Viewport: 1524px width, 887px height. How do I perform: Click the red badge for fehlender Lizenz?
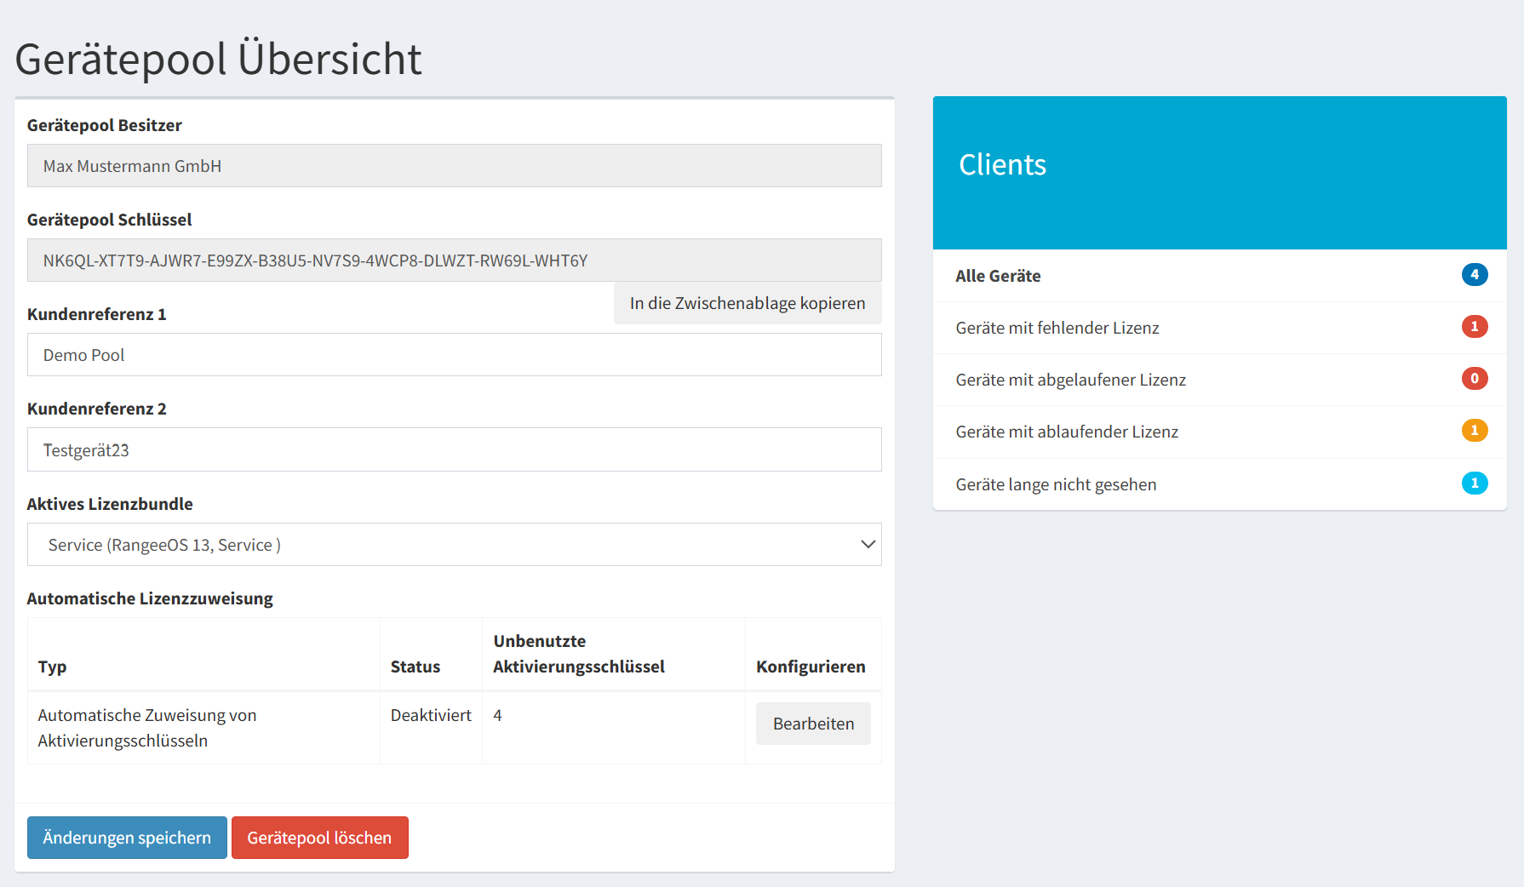pyautogui.click(x=1474, y=327)
